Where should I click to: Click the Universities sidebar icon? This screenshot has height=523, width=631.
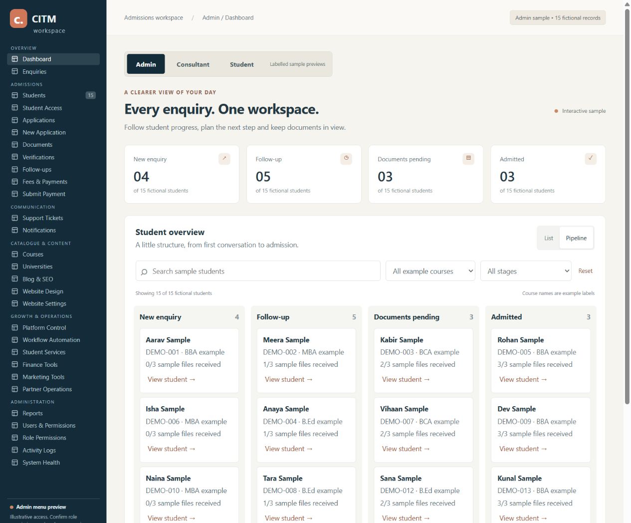(x=15, y=266)
